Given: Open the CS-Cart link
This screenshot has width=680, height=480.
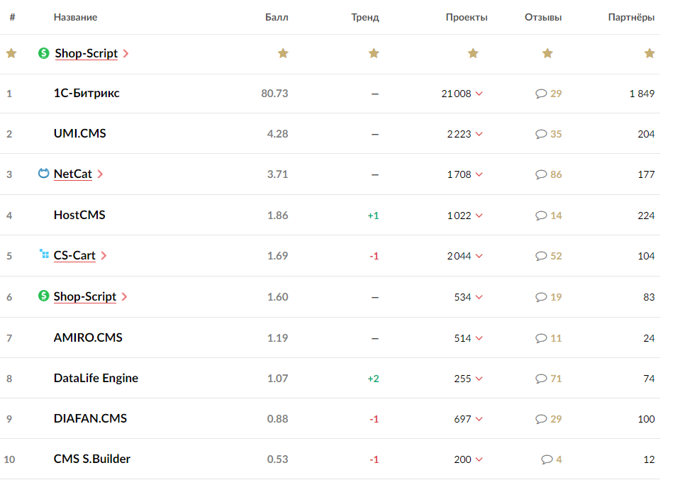Looking at the screenshot, I should click(x=74, y=255).
